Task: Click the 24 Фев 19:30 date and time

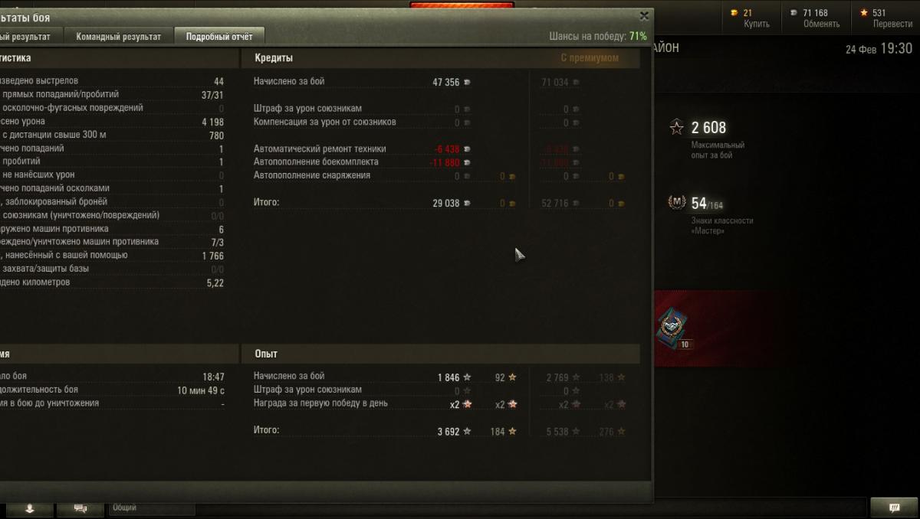Action: 879,48
